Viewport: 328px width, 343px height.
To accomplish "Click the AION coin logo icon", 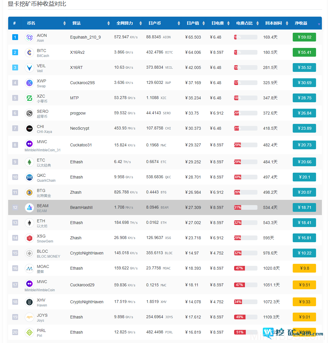I will (29, 37).
